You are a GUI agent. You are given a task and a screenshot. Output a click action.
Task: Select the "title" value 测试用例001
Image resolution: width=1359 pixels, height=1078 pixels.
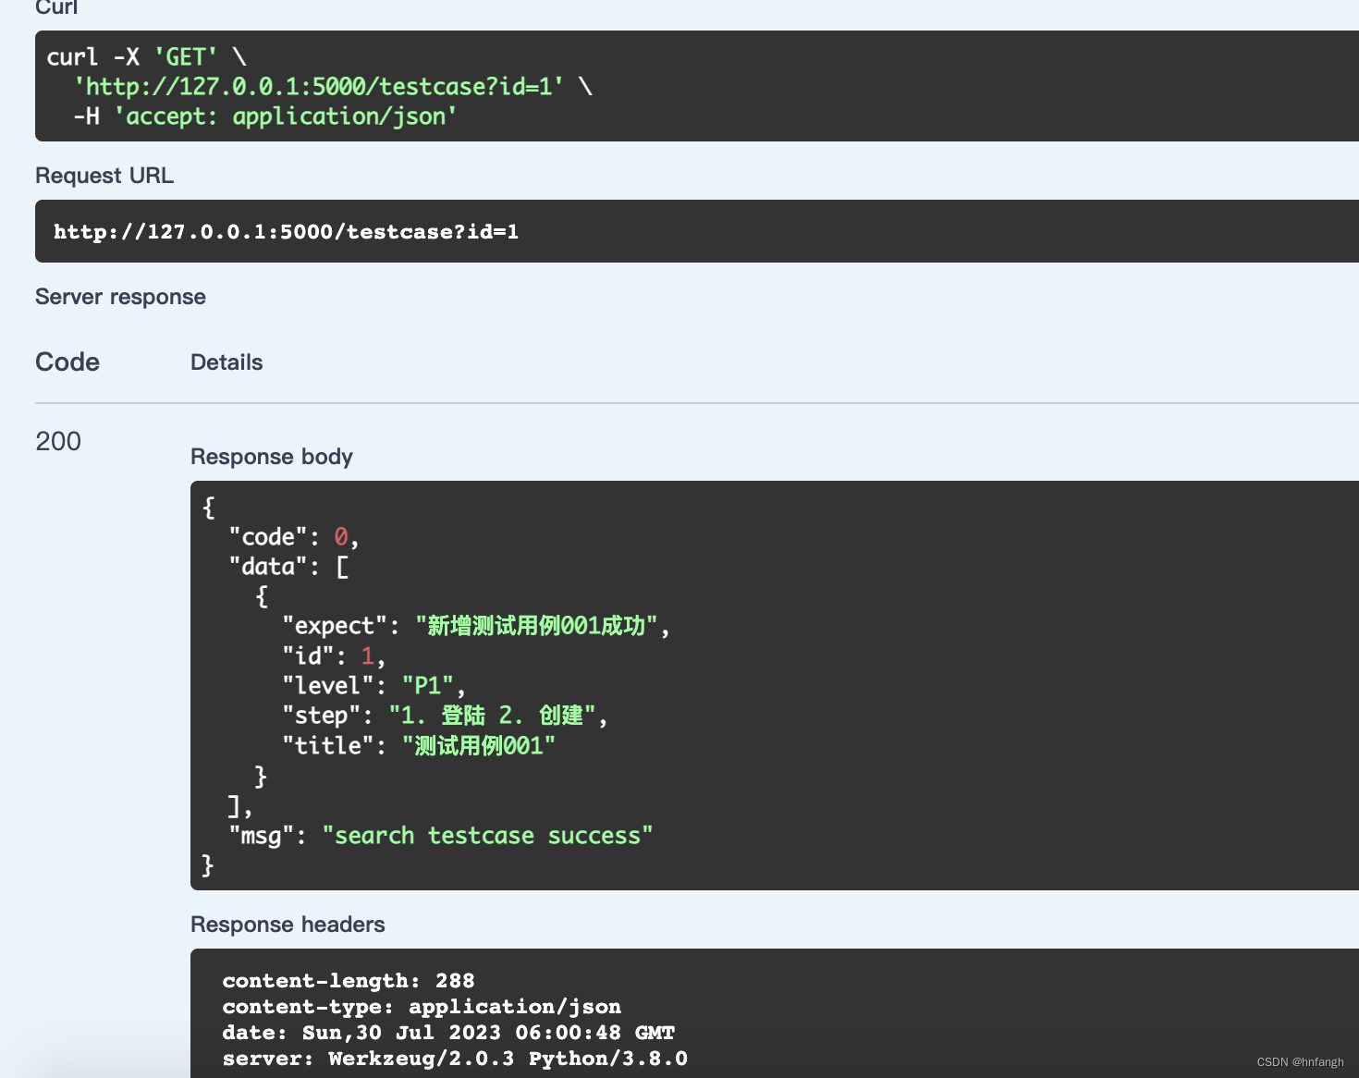point(479,746)
